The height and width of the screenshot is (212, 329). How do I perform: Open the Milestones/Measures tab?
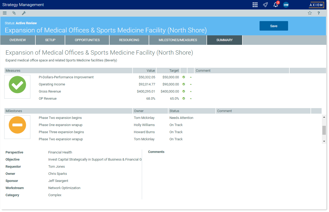tap(178, 40)
